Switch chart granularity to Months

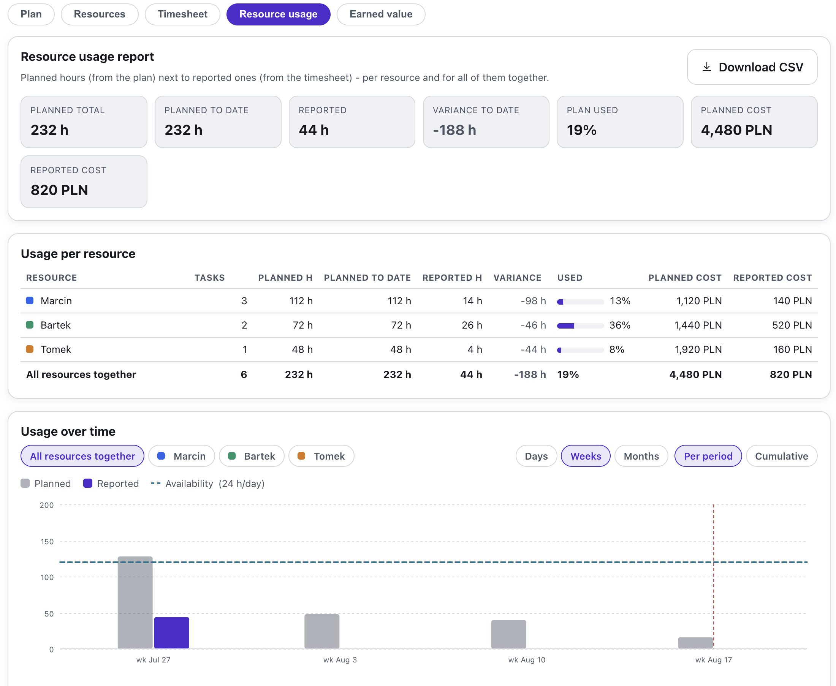point(641,455)
